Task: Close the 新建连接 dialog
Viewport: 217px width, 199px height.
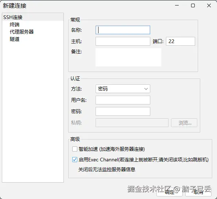Action: pos(209,5)
